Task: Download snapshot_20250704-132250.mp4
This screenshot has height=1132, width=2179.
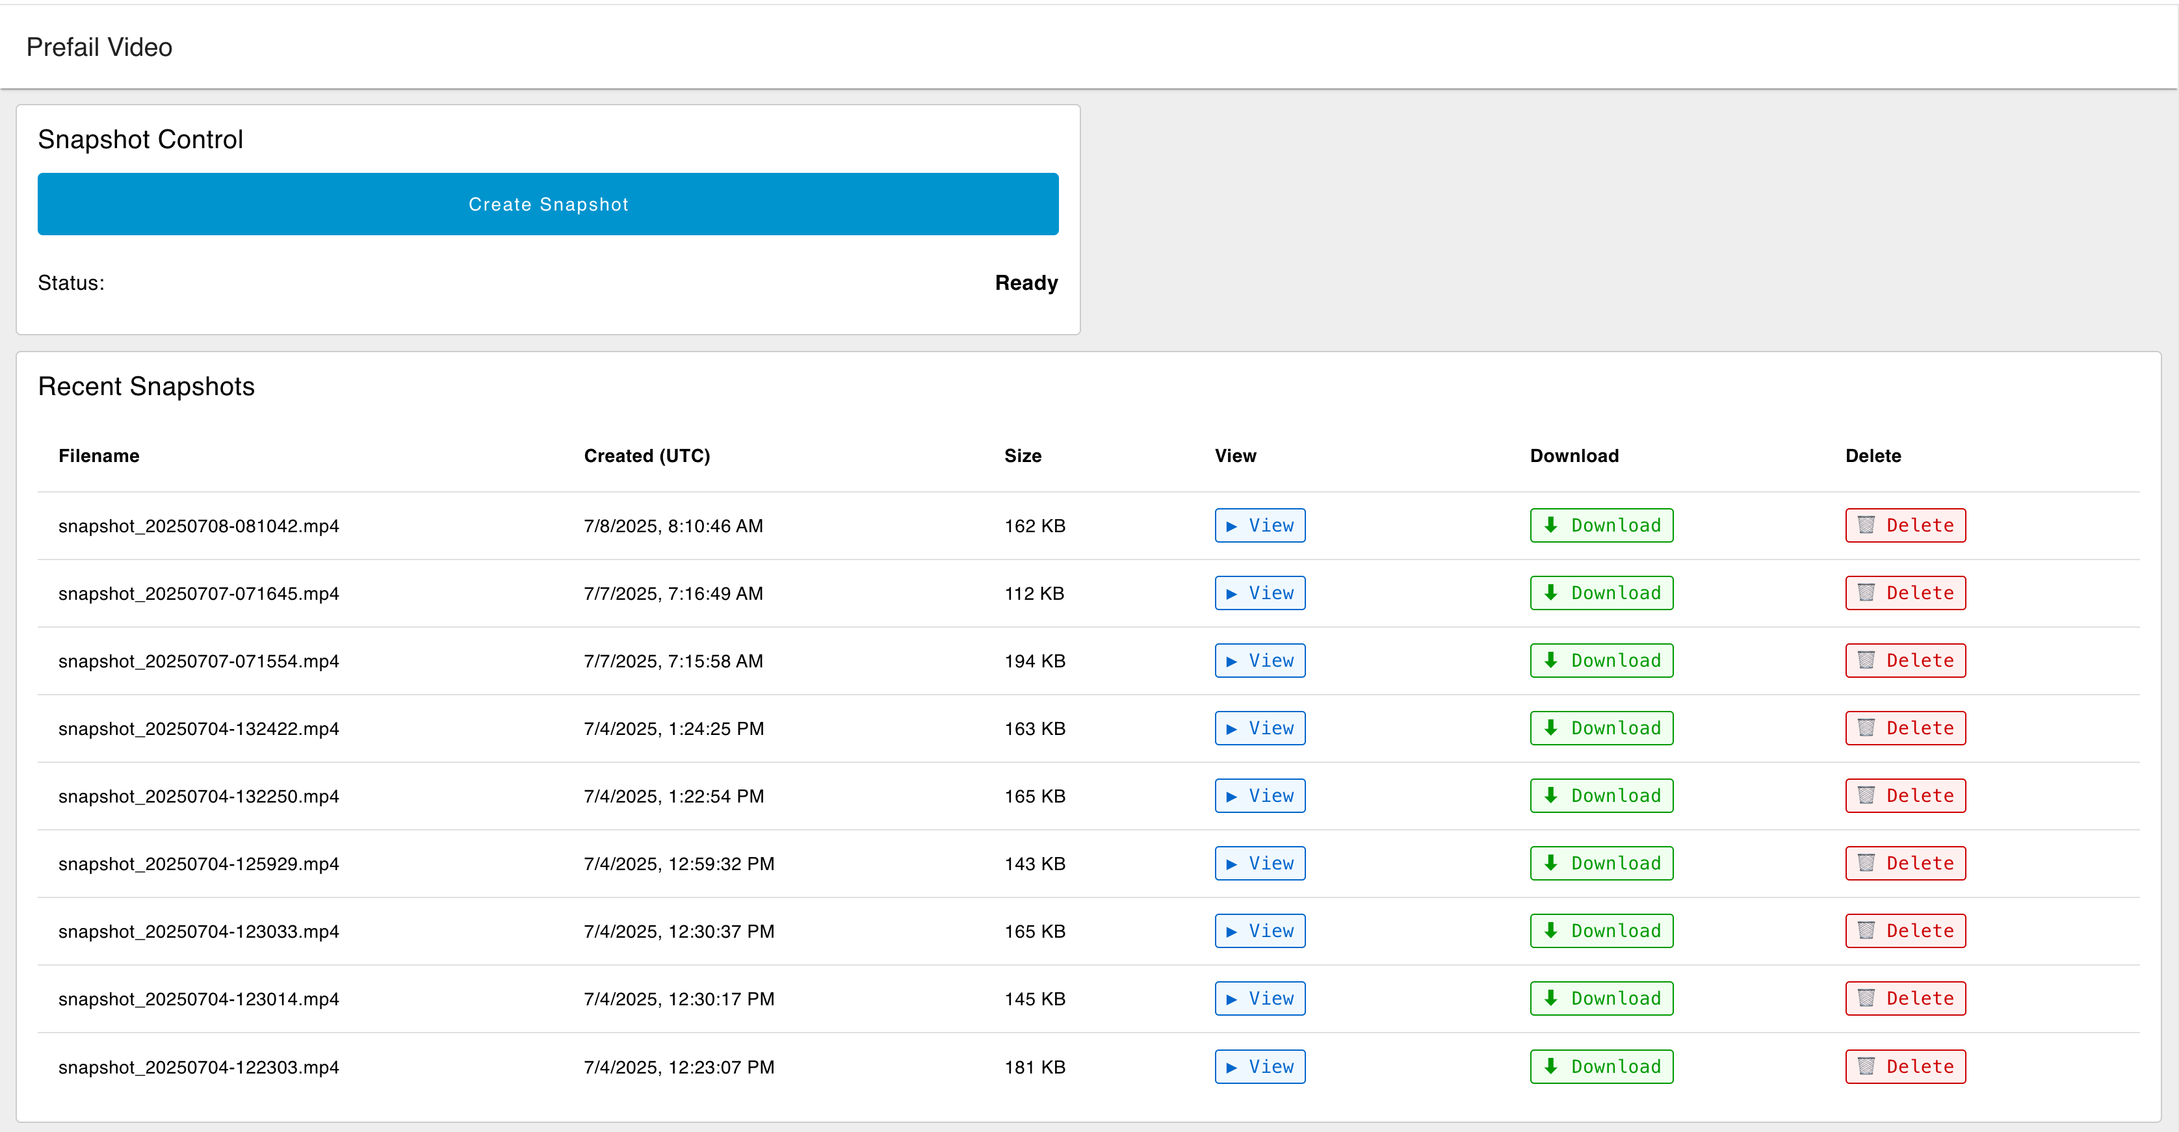Action: coord(1600,795)
